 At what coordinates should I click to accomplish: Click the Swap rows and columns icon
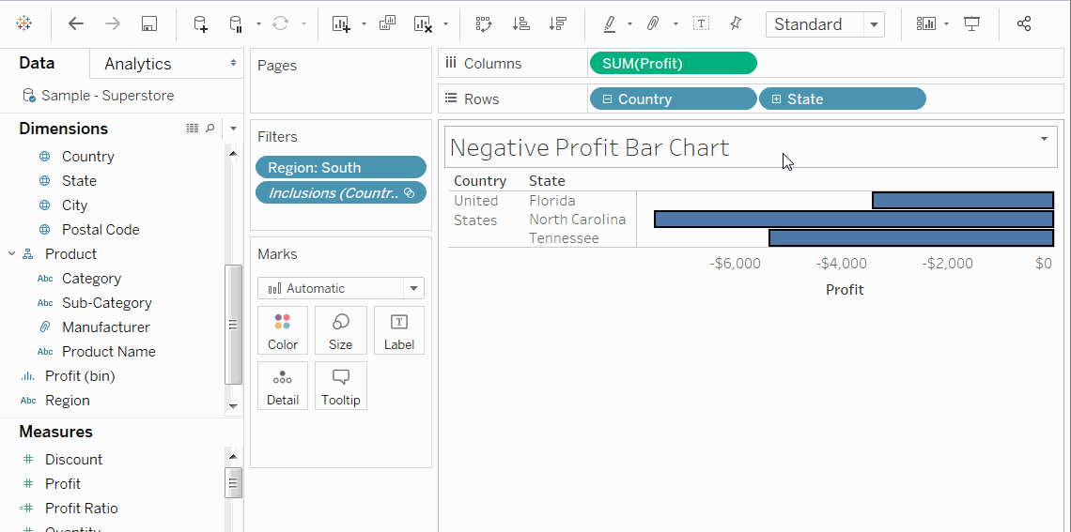484,24
